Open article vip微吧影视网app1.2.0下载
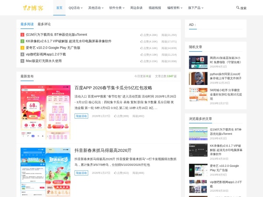The height and width of the screenshot is (197, 263). [x=46, y=54]
